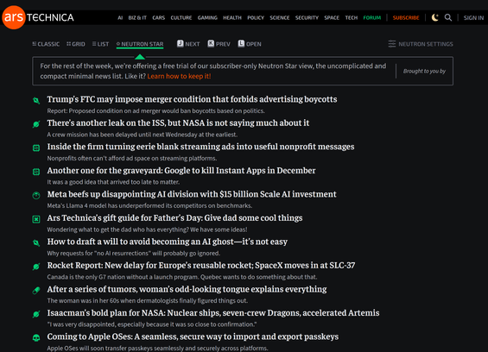Follow 'Learn how to keep it!' link
This screenshot has width=488, height=352.
pyautogui.click(x=179, y=76)
